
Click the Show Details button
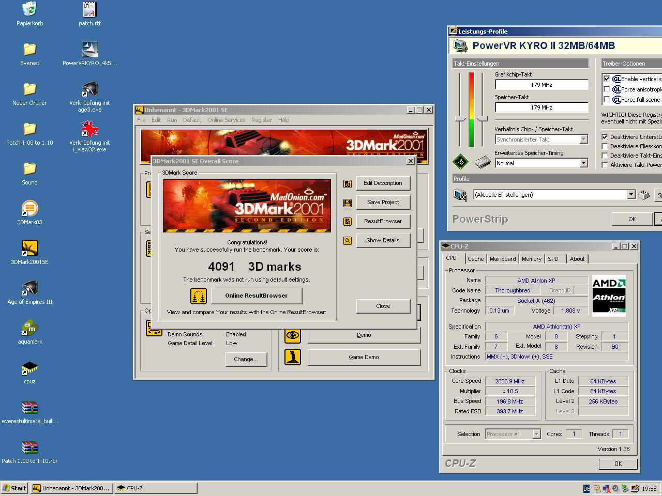tap(383, 240)
